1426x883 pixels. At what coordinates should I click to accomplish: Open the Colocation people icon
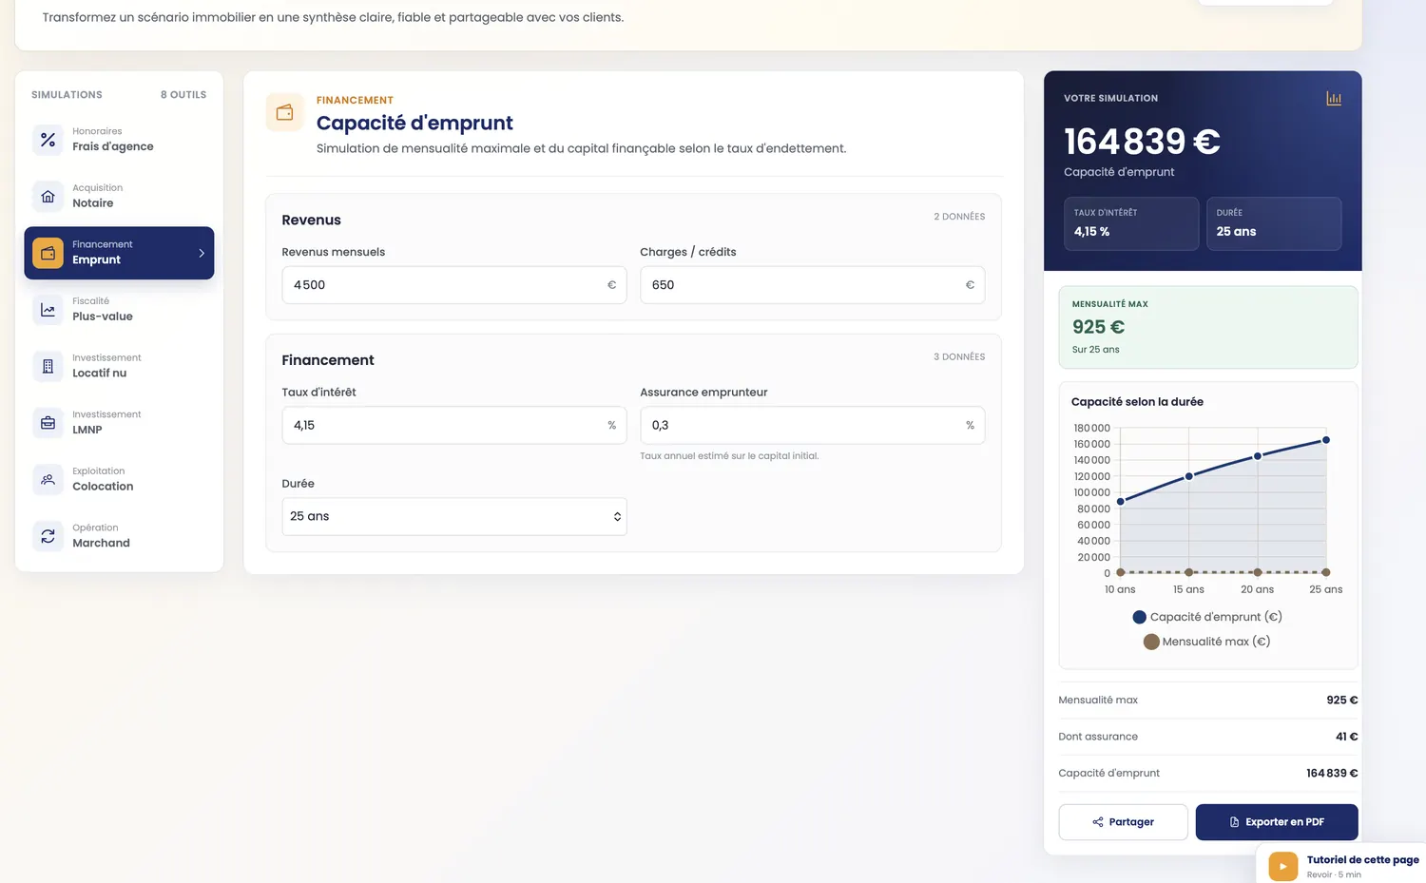[x=48, y=480]
